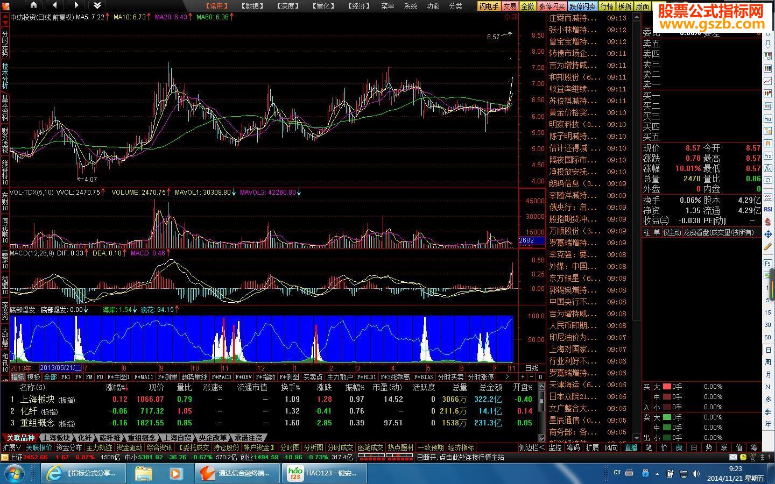The image size is (775, 484).
Task: Click the 交易 button
Action: click(x=510, y=6)
